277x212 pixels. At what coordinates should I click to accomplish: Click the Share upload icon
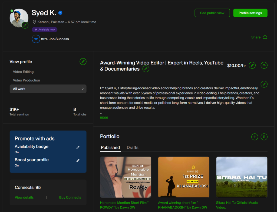[x=265, y=37]
